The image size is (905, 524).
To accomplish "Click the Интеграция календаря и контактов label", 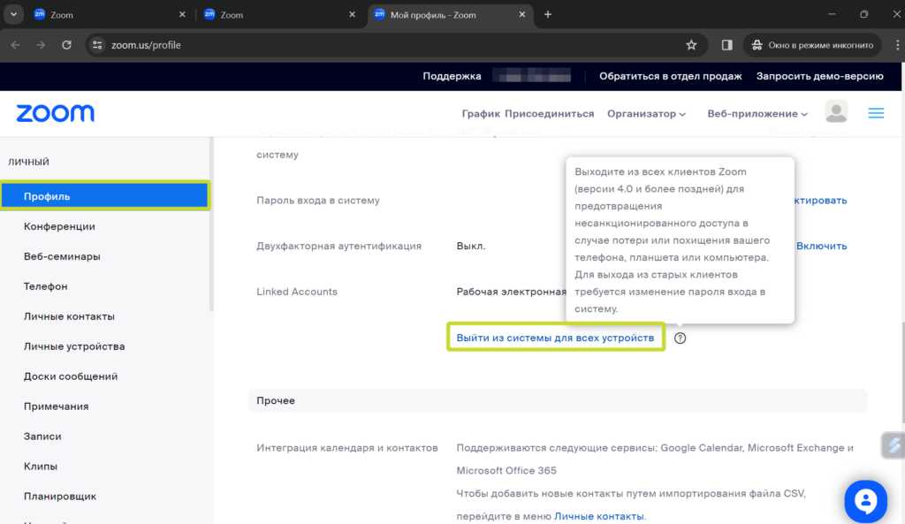I will (346, 448).
